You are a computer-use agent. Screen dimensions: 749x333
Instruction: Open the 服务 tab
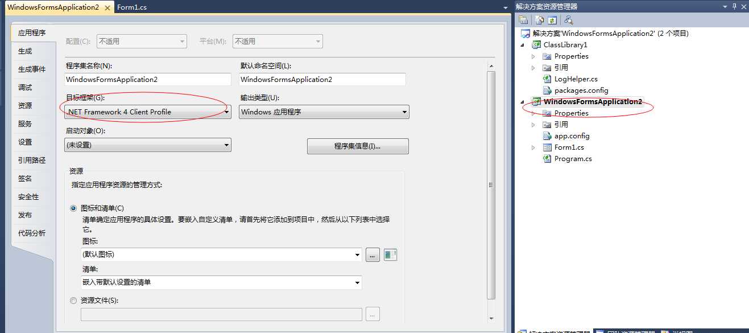click(33, 124)
